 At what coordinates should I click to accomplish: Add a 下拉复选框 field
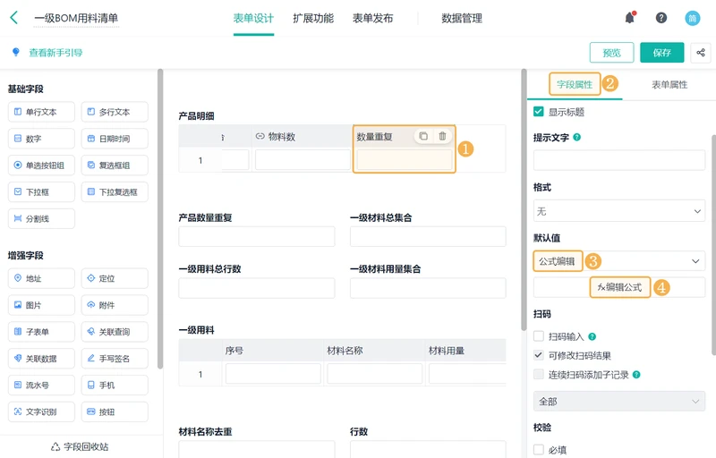[x=115, y=192]
